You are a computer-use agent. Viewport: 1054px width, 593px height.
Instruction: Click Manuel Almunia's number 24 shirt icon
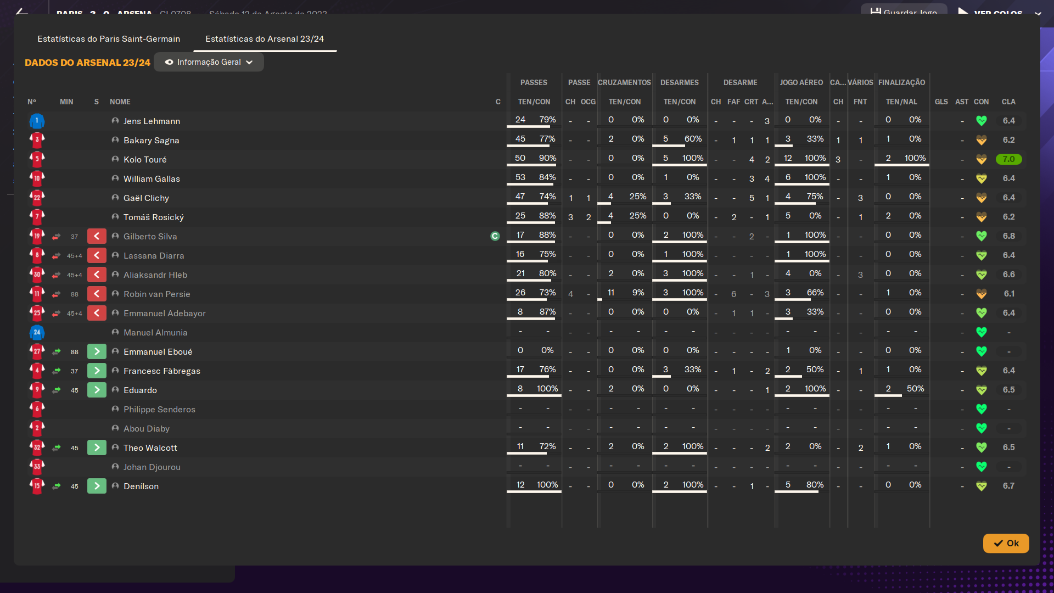(37, 332)
